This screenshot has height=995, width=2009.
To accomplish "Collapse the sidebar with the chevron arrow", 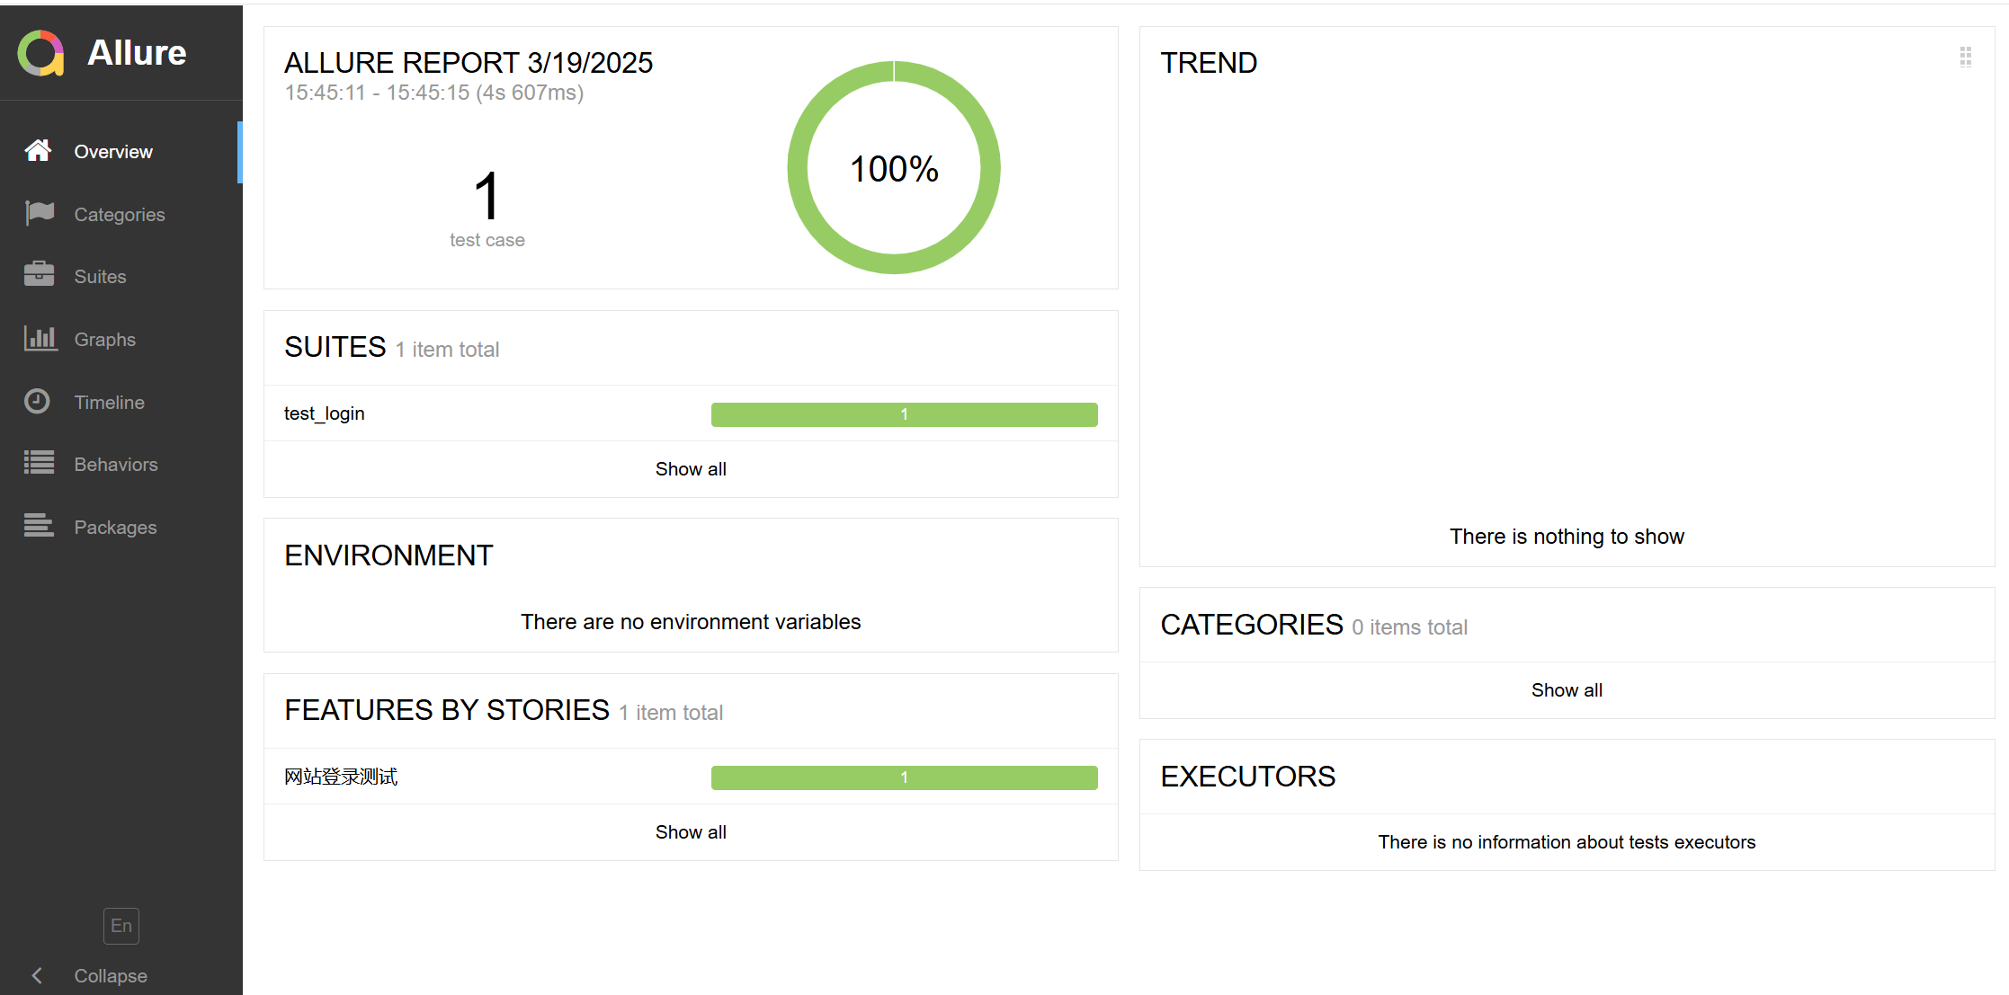I will tap(37, 975).
